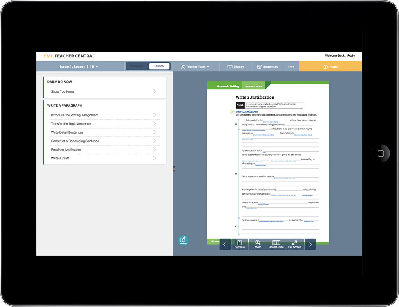Image resolution: width=399 pixels, height=307 pixels.
Task: Switch to the Lesson toggle option
Action: [159, 66]
